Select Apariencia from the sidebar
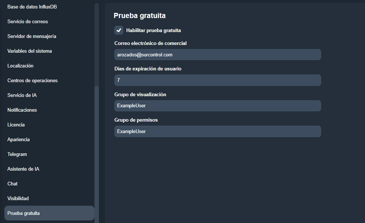365x223 pixels. point(18,139)
